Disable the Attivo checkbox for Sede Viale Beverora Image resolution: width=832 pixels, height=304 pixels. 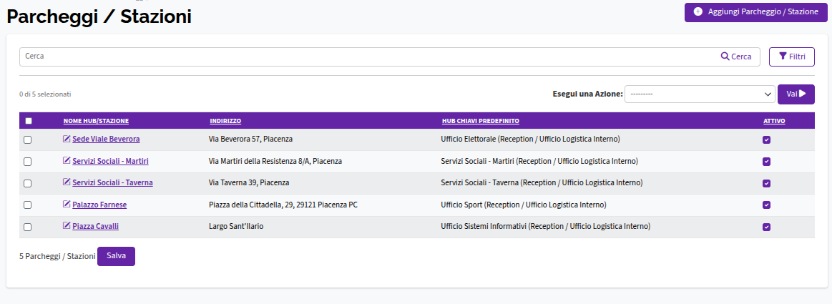coord(766,140)
